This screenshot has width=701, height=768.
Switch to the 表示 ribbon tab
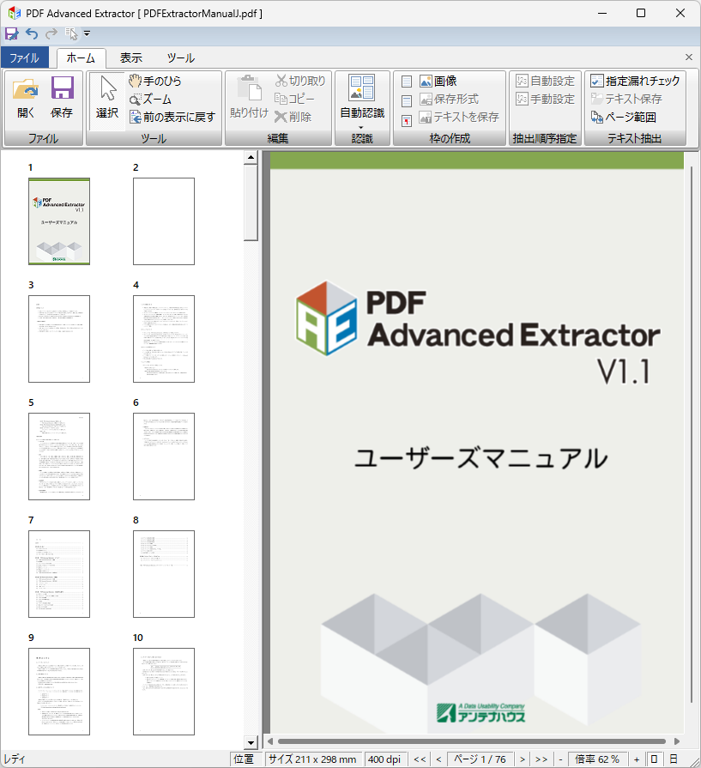click(130, 57)
